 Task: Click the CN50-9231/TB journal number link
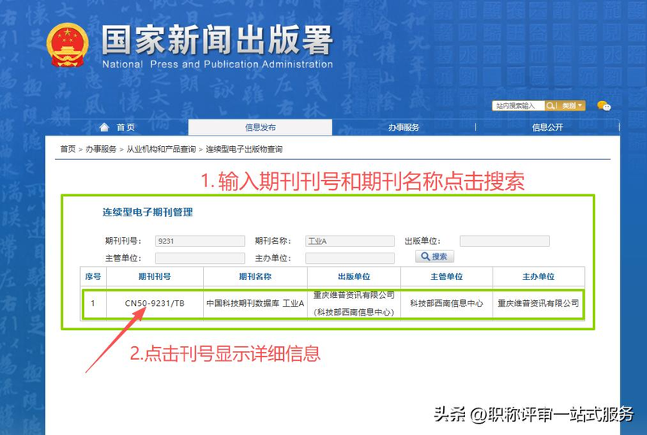pos(154,303)
